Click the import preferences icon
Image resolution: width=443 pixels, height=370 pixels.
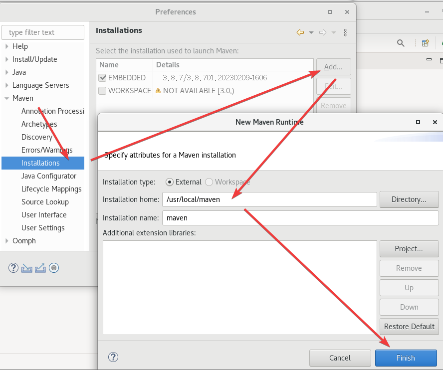point(27,268)
